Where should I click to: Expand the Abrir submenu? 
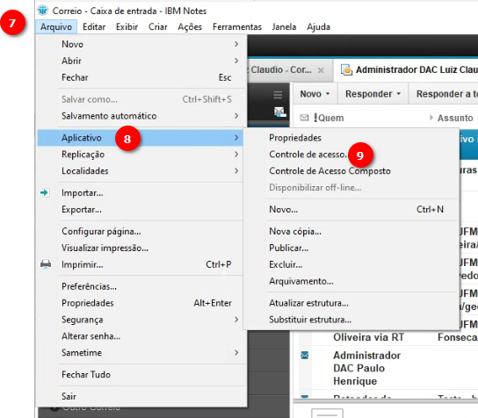[141, 61]
